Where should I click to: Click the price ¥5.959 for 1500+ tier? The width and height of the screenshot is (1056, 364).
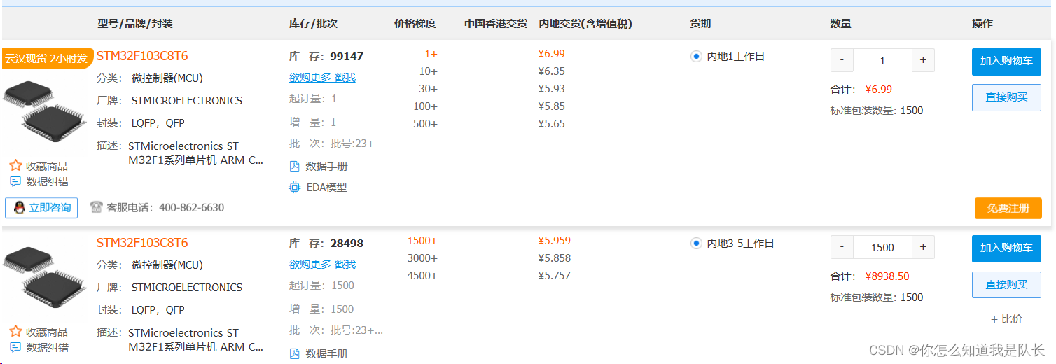click(x=554, y=240)
